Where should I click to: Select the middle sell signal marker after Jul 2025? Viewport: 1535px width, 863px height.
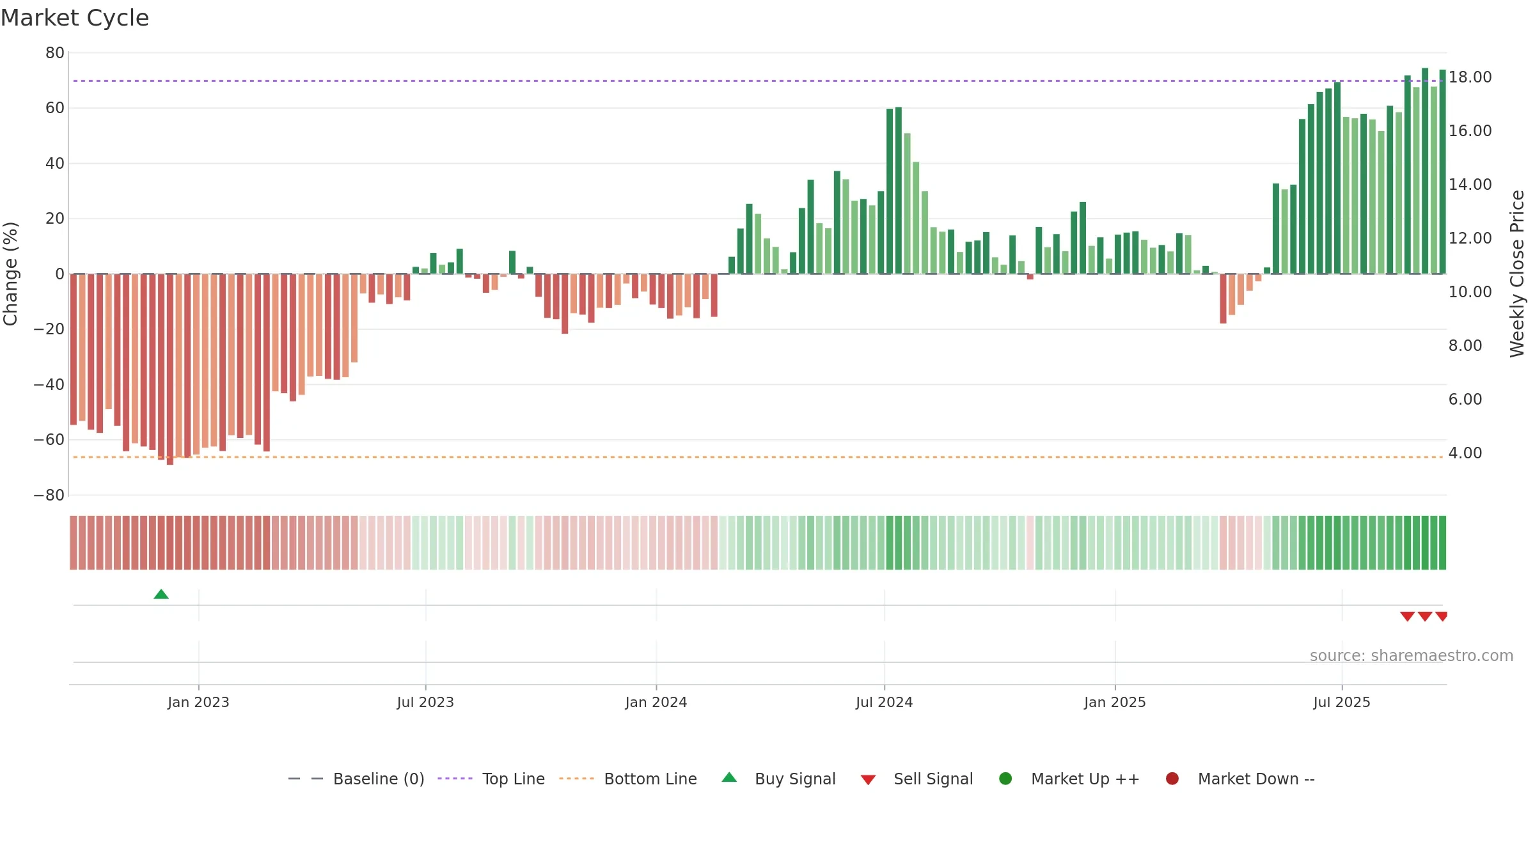pos(1425,616)
